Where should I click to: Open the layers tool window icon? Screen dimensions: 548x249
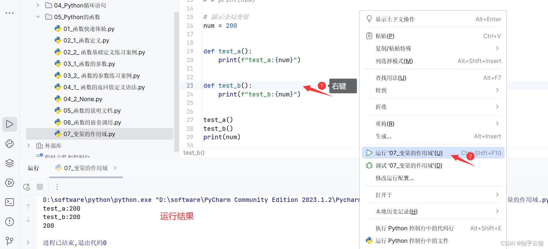[x=10, y=163]
